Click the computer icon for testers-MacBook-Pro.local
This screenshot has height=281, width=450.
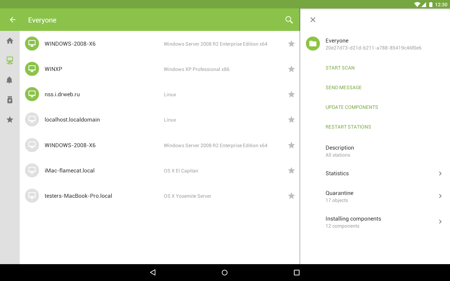tap(32, 196)
